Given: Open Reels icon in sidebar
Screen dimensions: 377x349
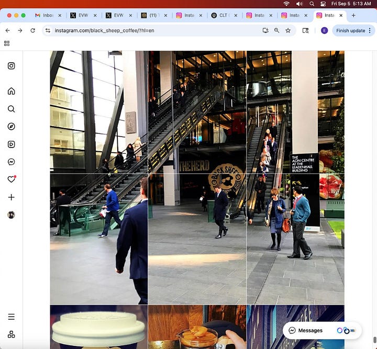Looking at the screenshot, I should [12, 144].
